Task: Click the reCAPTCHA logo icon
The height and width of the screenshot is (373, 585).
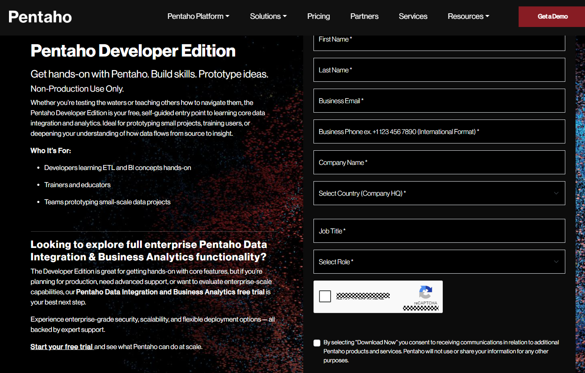Action: pyautogui.click(x=425, y=292)
